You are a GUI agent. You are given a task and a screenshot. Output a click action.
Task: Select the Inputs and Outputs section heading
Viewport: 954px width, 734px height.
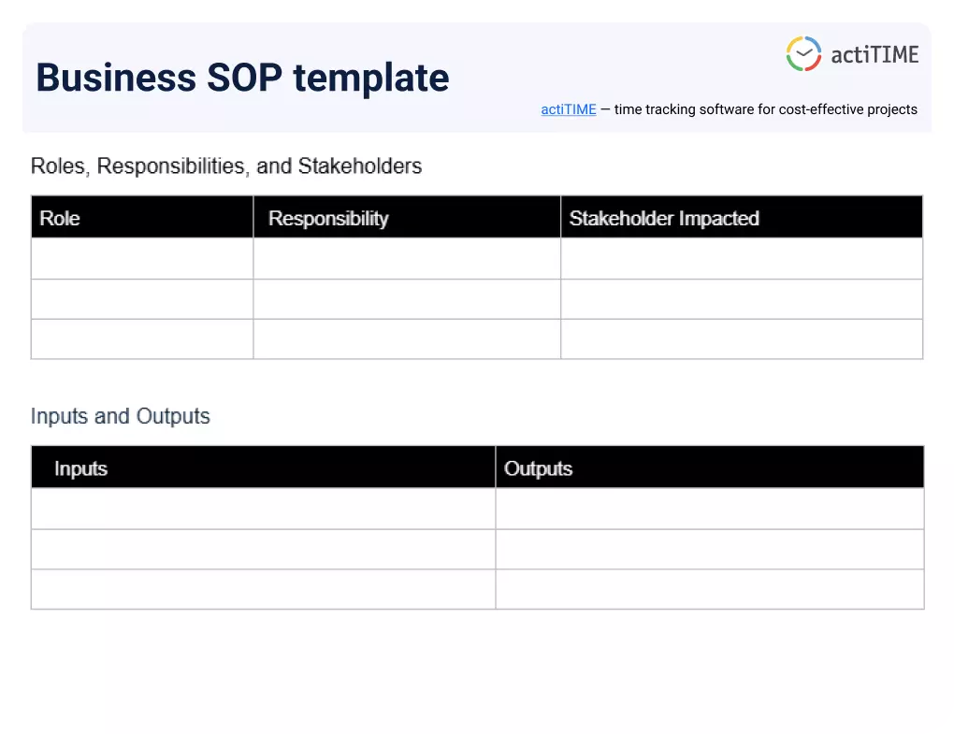[120, 415]
